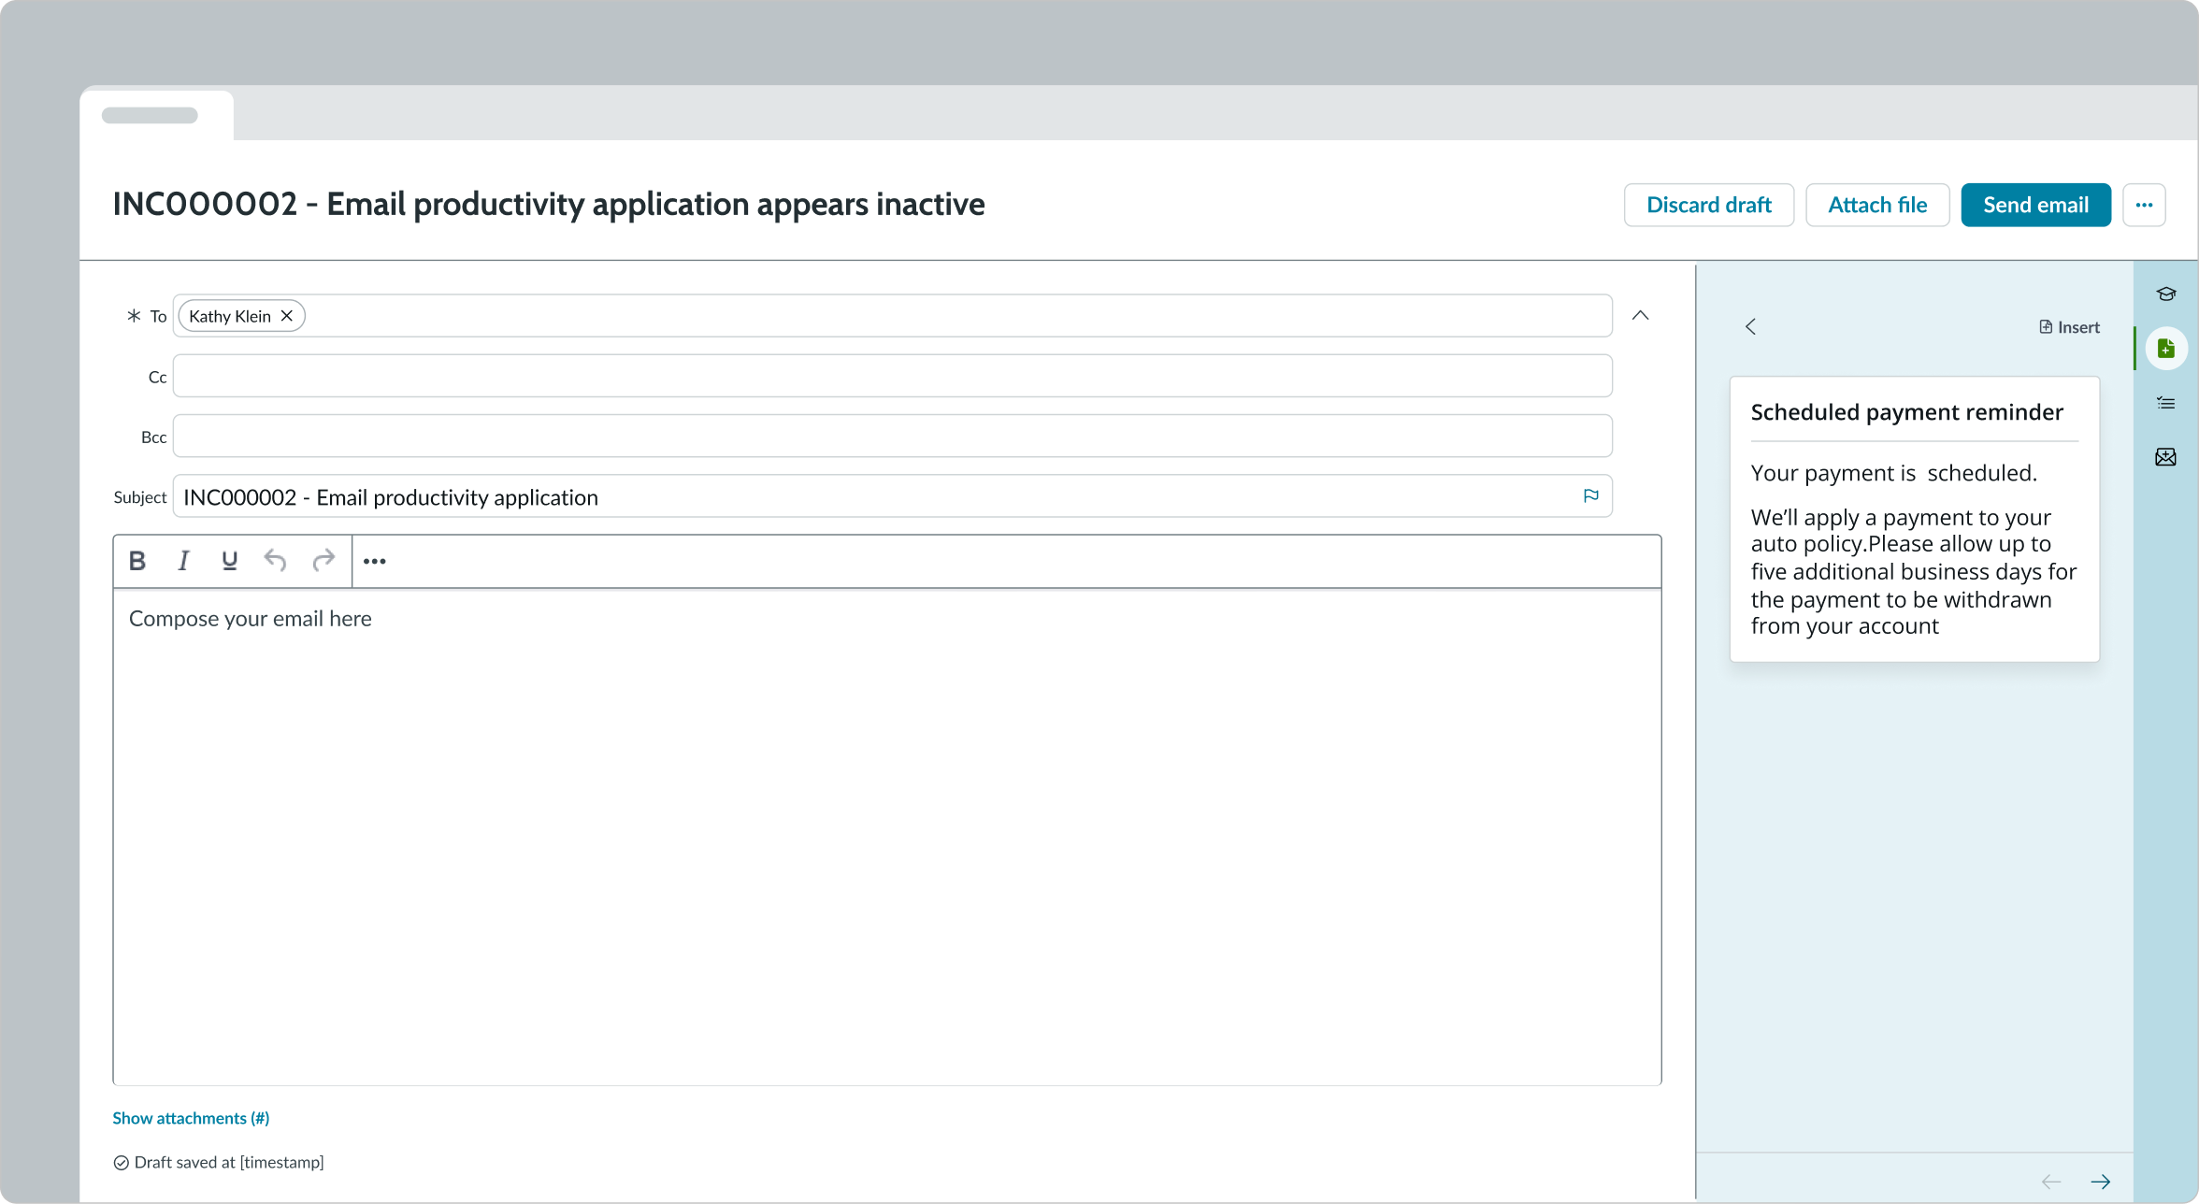
Task: Insert the Scheduled payment reminder template
Action: point(2069,327)
